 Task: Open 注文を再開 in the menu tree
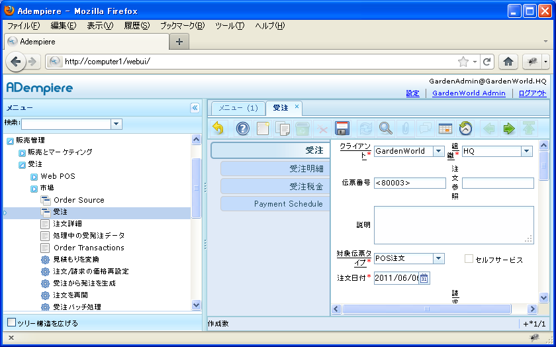(x=70, y=295)
